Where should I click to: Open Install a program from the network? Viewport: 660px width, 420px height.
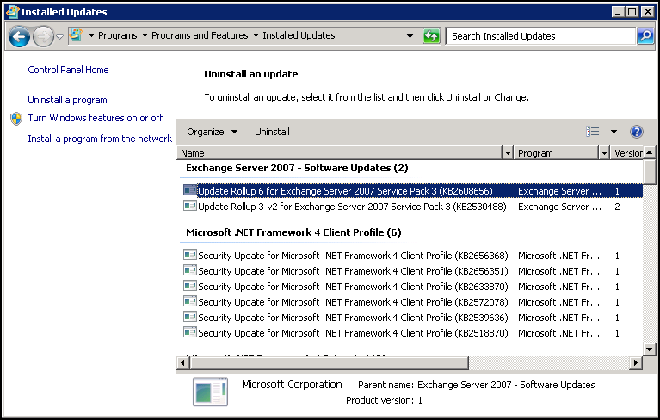(x=100, y=139)
